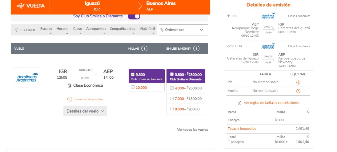337x152 pixels.
Task: Click the 9 asientos disponibles alert icon
Action: pyautogui.click(x=70, y=99)
